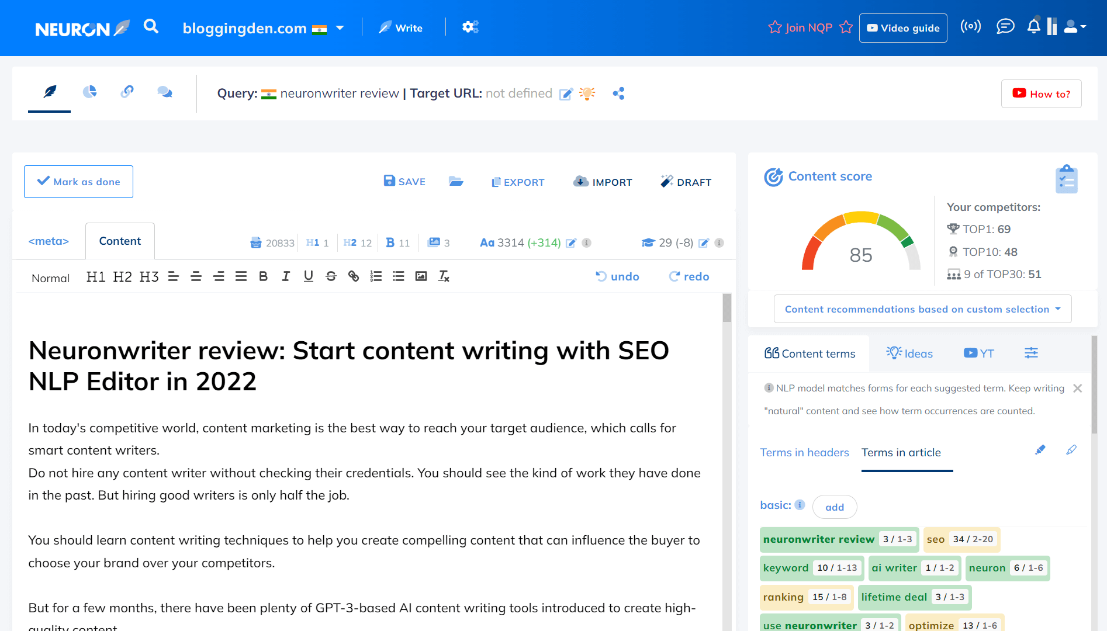
Task: Click Mark as done button
Action: click(78, 182)
